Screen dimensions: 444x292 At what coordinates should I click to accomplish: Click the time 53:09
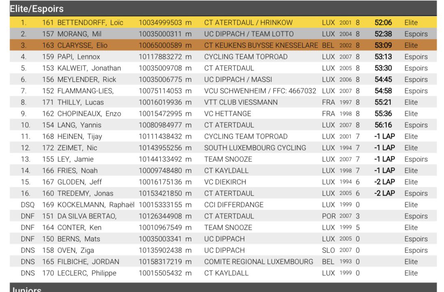[x=383, y=46]
